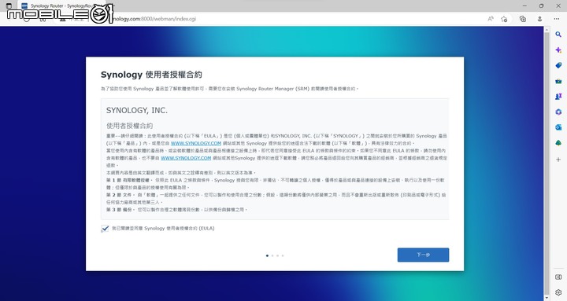Viewport: 567px width, 301px height.
Task: Open the Collections icon in toolbar
Action: pyautogui.click(x=523, y=19)
